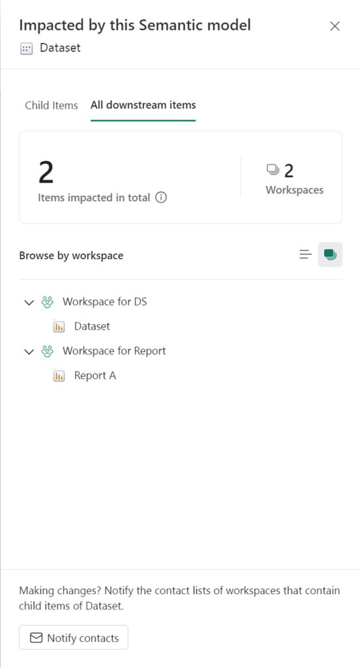
Task: Click the envelope icon on Notify contacts
Action: [x=36, y=638]
